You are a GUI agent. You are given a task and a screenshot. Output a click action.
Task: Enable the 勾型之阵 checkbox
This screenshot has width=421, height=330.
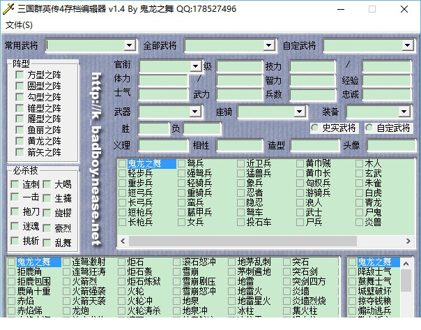coord(20,97)
